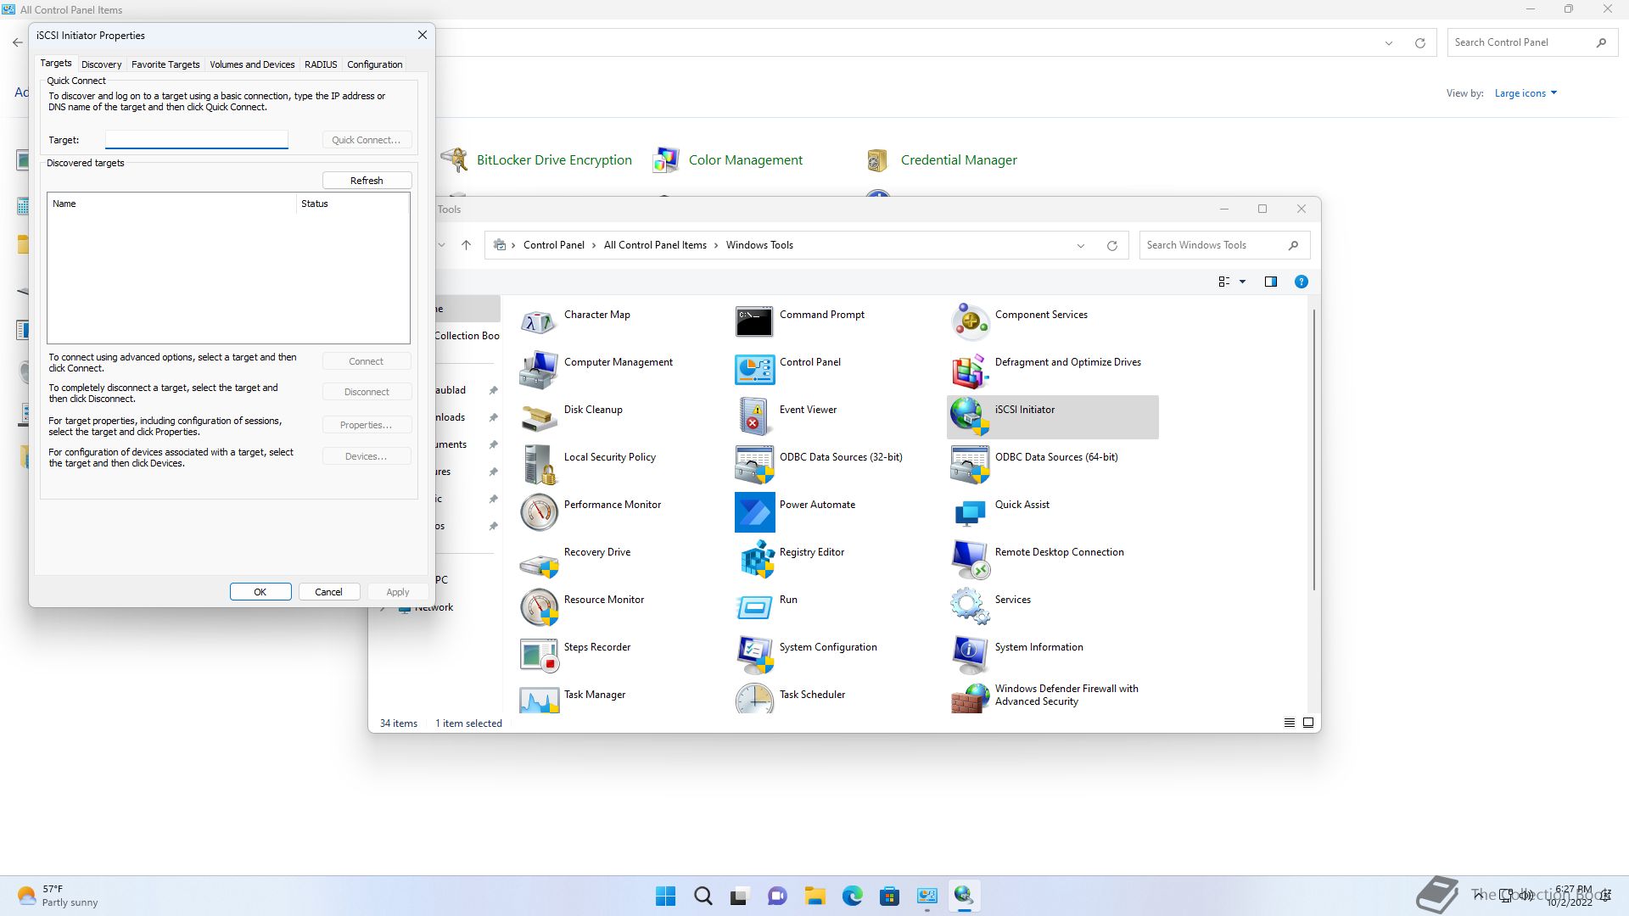Open Windows Defender Firewall icon
Screen dimensions: 1629x916
[x=970, y=699]
